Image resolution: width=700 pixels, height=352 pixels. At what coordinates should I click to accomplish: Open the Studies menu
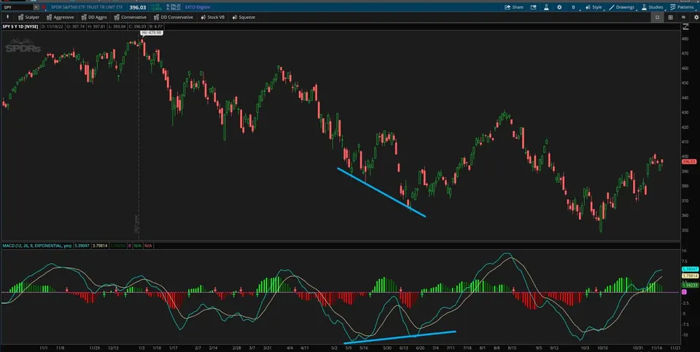point(652,7)
